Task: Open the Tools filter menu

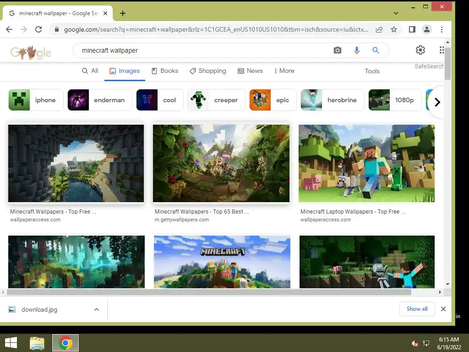Action: (372, 71)
